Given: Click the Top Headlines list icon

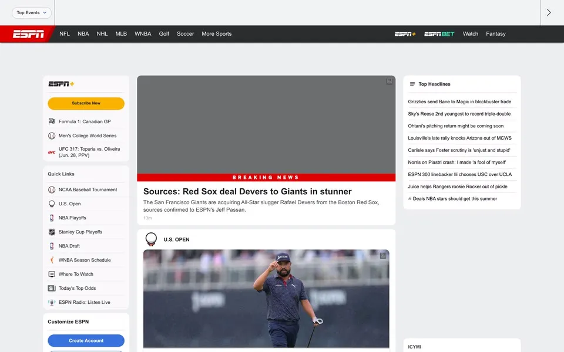Looking at the screenshot, I should 412,84.
